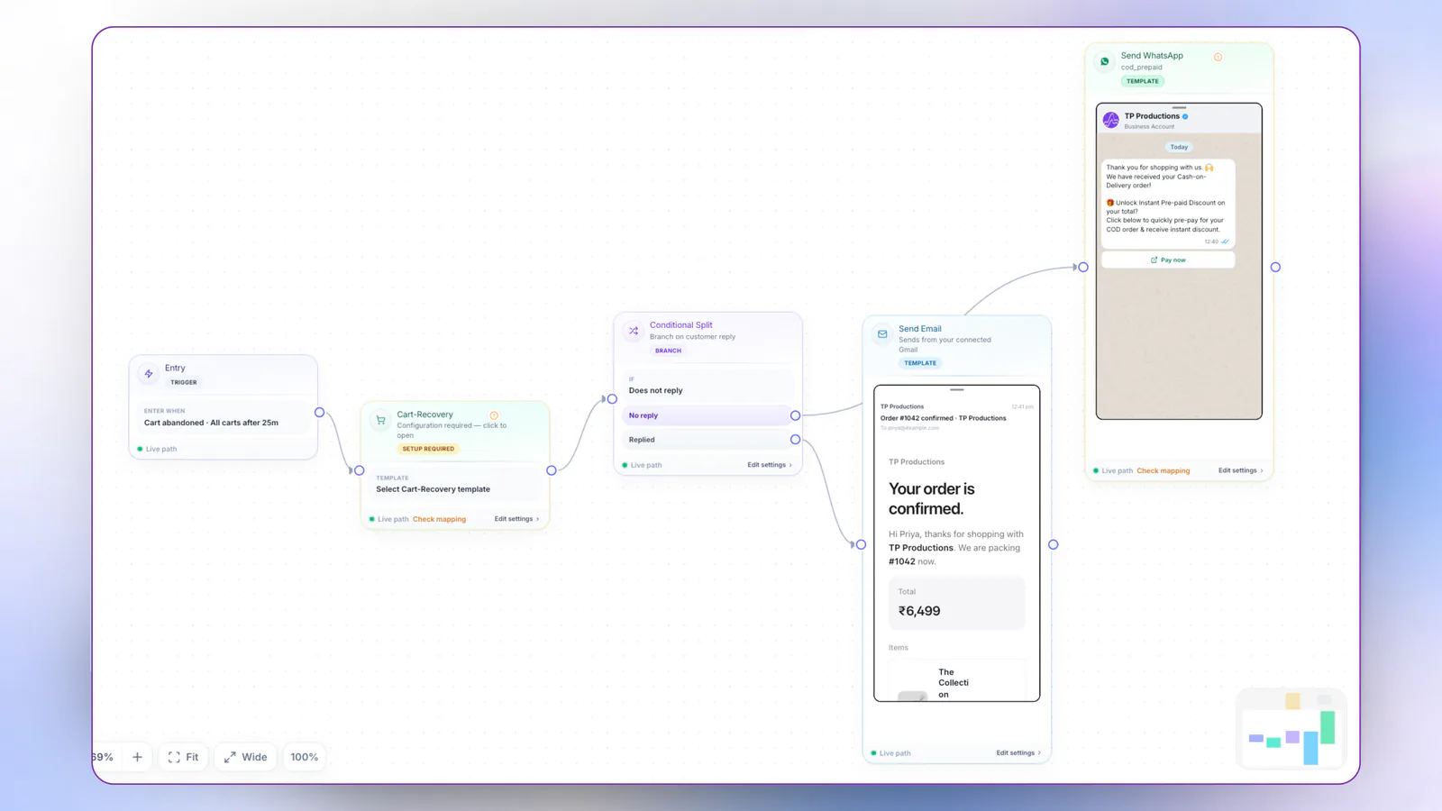Screen dimensions: 1442x811
Task: Click the Replied branch output connector
Action: click(x=795, y=440)
